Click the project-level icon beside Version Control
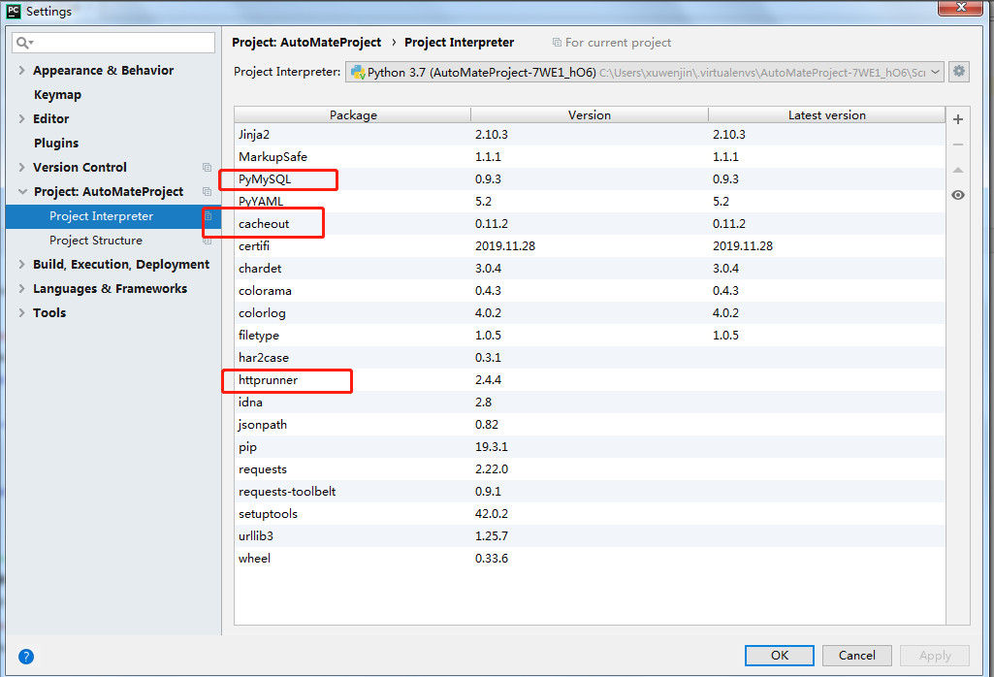Viewport: 994px width, 677px height. click(207, 168)
